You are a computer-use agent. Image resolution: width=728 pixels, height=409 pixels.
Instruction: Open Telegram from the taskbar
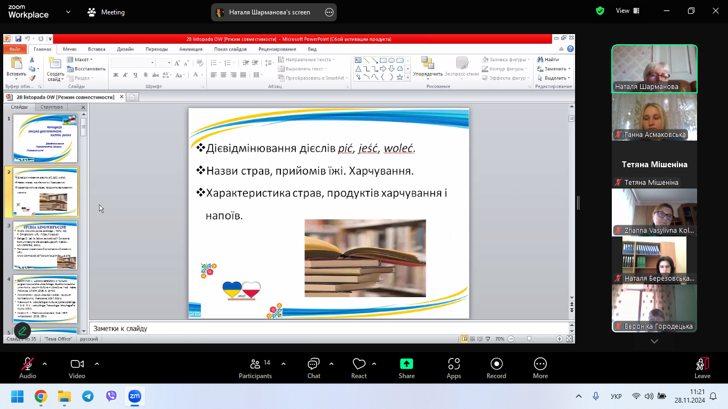coord(88,396)
